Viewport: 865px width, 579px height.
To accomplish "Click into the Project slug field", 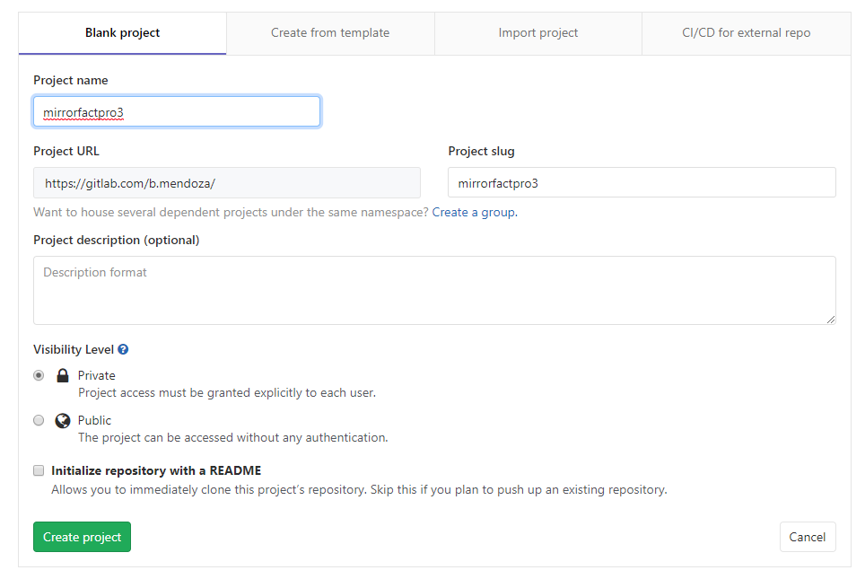I will [642, 182].
